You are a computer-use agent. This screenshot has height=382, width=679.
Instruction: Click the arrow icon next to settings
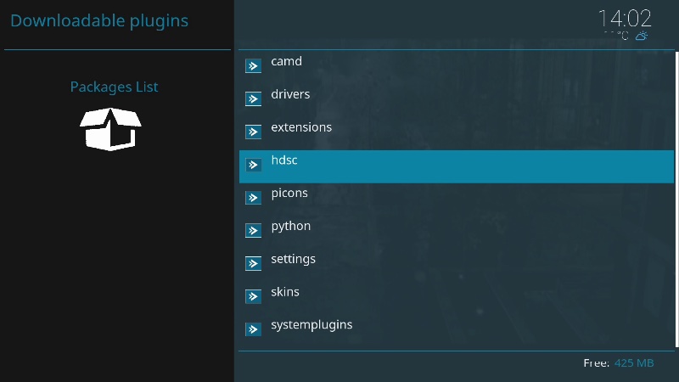(x=253, y=264)
